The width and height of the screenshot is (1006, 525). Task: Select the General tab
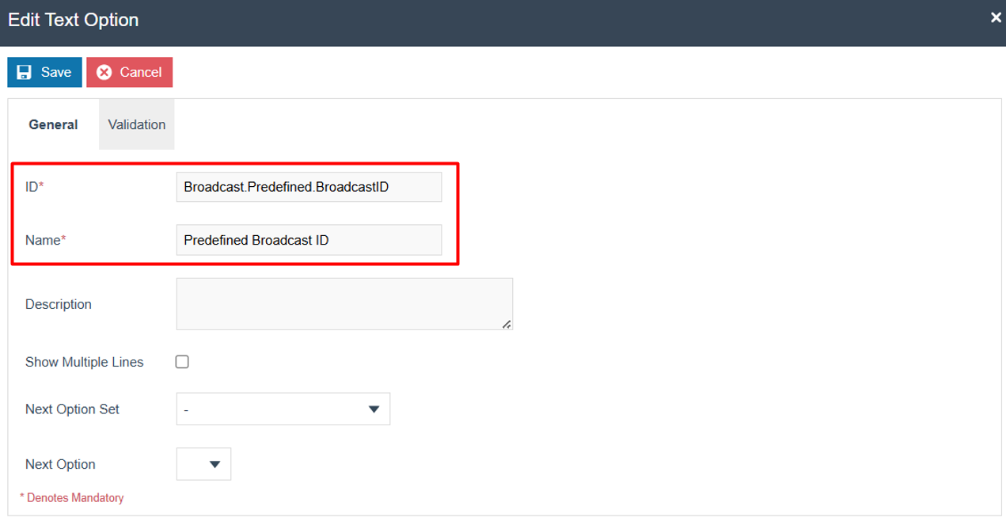click(53, 124)
